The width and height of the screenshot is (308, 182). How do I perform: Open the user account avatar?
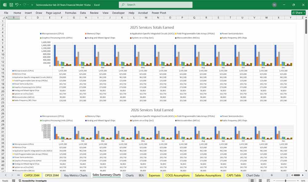pyautogui.click(x=274, y=5)
